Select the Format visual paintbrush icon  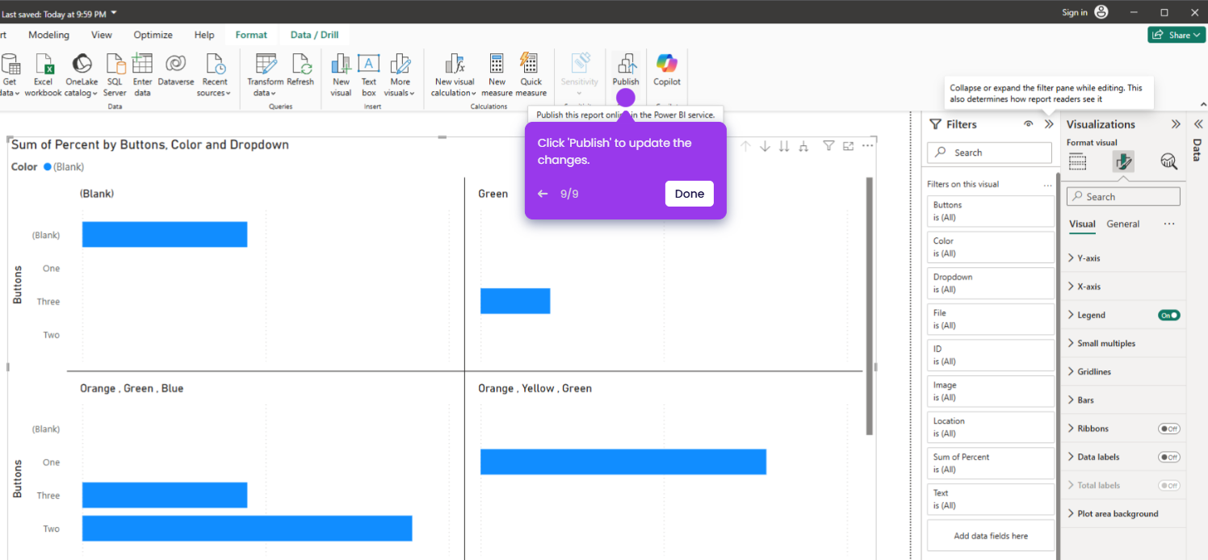click(1123, 162)
